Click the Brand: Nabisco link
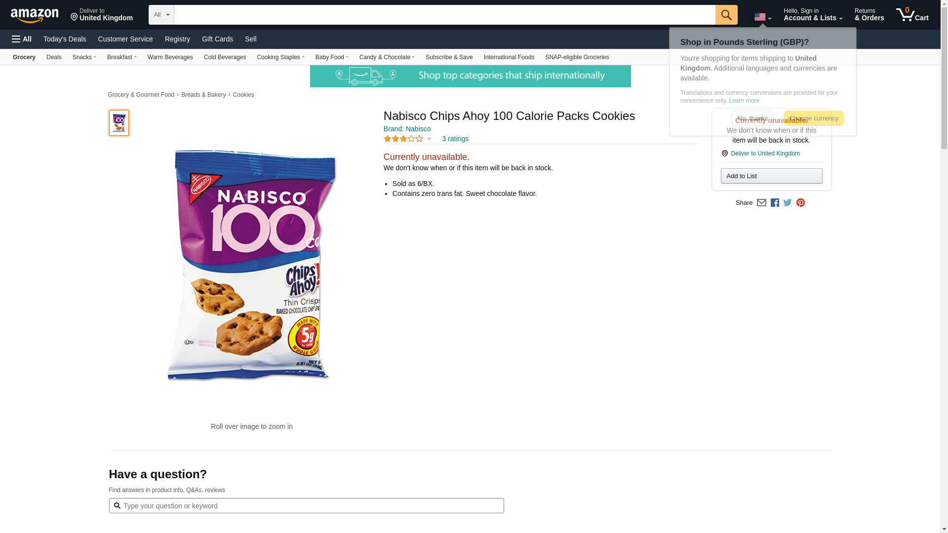The image size is (948, 533). coord(407,129)
